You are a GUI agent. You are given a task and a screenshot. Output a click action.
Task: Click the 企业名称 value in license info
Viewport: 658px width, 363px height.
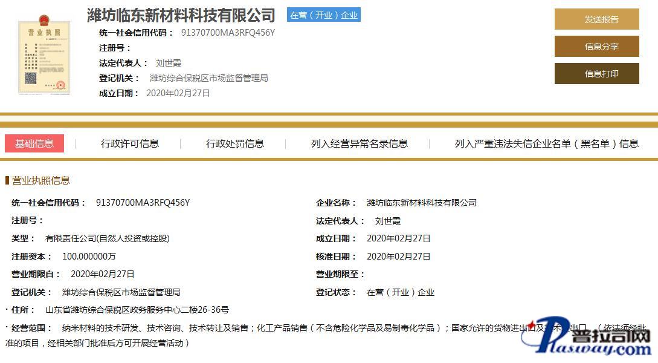[x=421, y=203]
